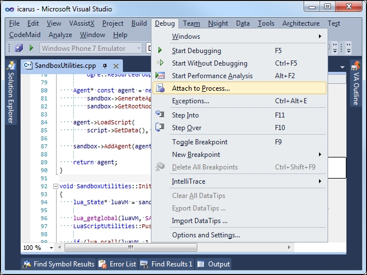This screenshot has width=367, height=275.
Task: Open the Solution Explorer side tab
Action: [11, 92]
